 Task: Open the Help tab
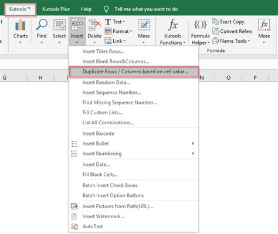click(x=86, y=9)
